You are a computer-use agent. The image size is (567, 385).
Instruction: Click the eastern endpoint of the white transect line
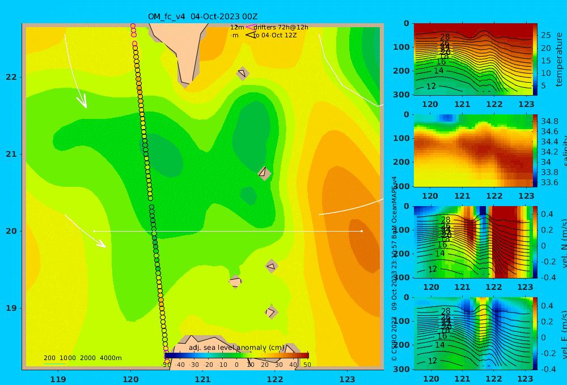point(362,231)
